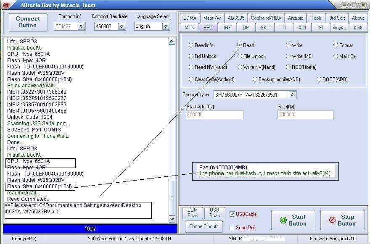Switch to the AnyKa tab

coord(339,28)
